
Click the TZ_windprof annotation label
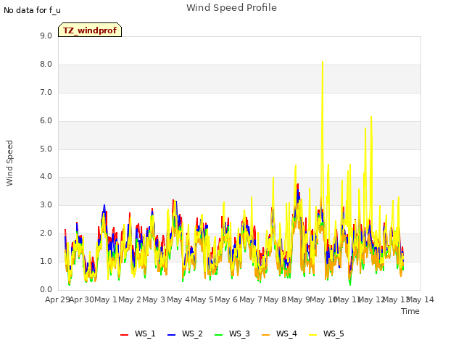point(90,30)
